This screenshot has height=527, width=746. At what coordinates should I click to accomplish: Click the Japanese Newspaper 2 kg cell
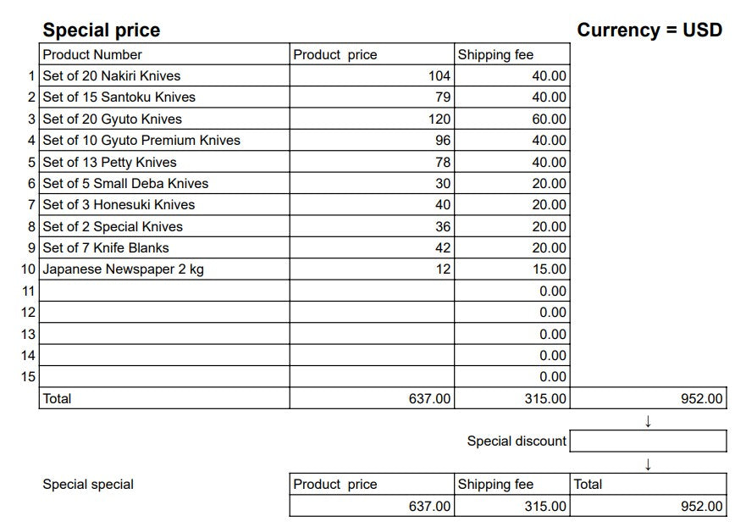point(164,269)
